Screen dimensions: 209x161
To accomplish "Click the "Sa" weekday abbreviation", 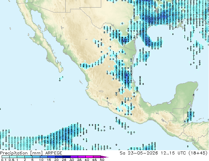I will point(122,153).
